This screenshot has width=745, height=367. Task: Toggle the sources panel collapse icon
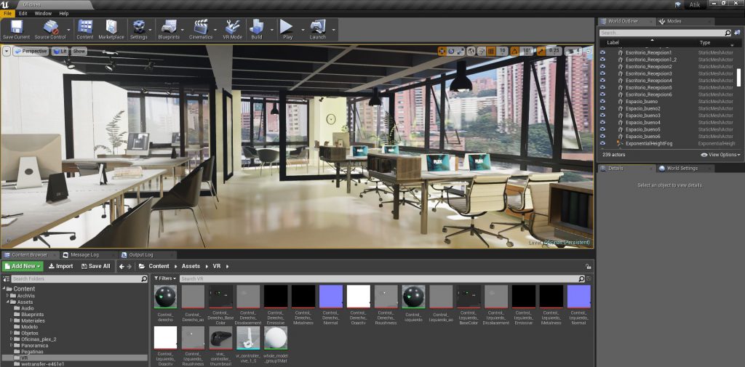[6, 278]
